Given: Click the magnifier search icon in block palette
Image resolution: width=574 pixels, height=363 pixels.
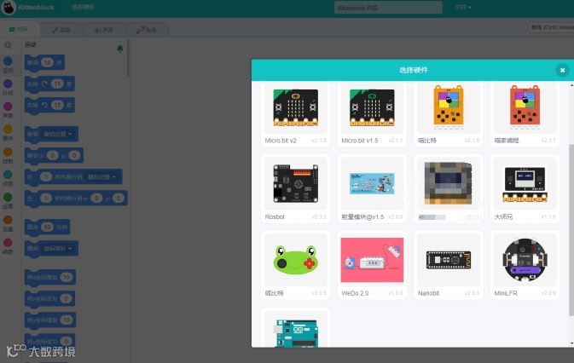Looking at the screenshot, I should 8,45.
